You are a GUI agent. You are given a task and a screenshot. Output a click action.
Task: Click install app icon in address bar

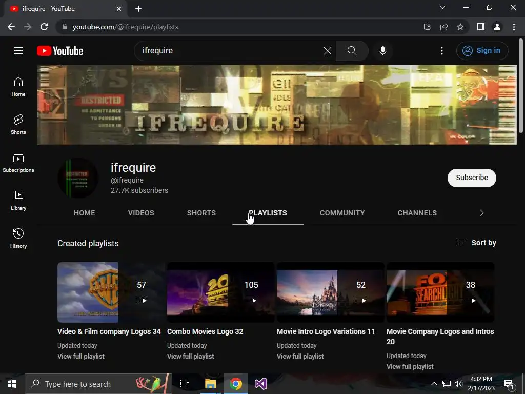(428, 27)
